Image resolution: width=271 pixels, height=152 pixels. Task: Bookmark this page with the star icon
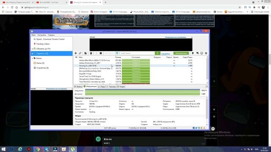(x=240, y=8)
